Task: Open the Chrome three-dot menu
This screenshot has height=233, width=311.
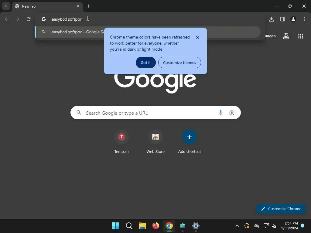Action: tap(304, 19)
